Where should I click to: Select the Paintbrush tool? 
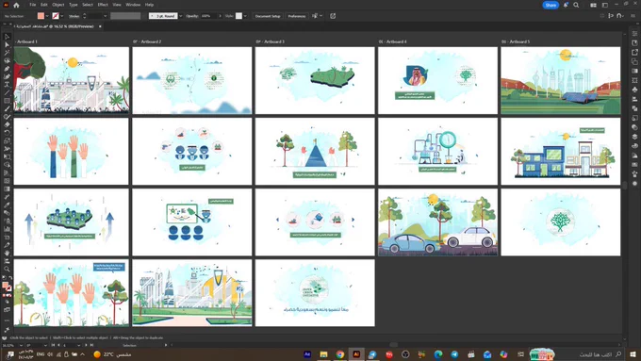pyautogui.click(x=7, y=108)
